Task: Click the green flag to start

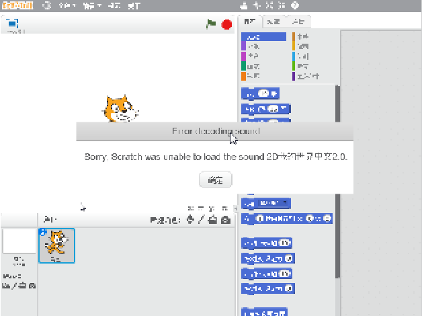Action: pos(211,24)
